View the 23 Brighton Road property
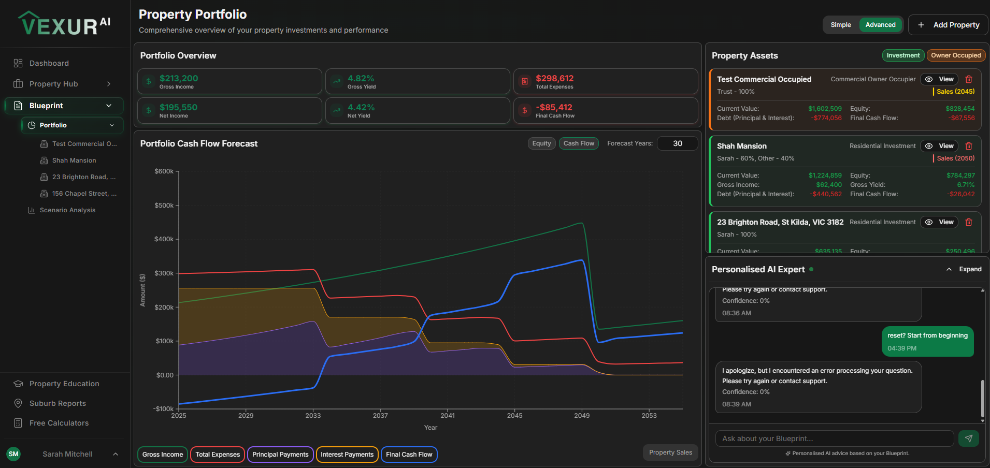The width and height of the screenshot is (990, 468). pyautogui.click(x=940, y=222)
